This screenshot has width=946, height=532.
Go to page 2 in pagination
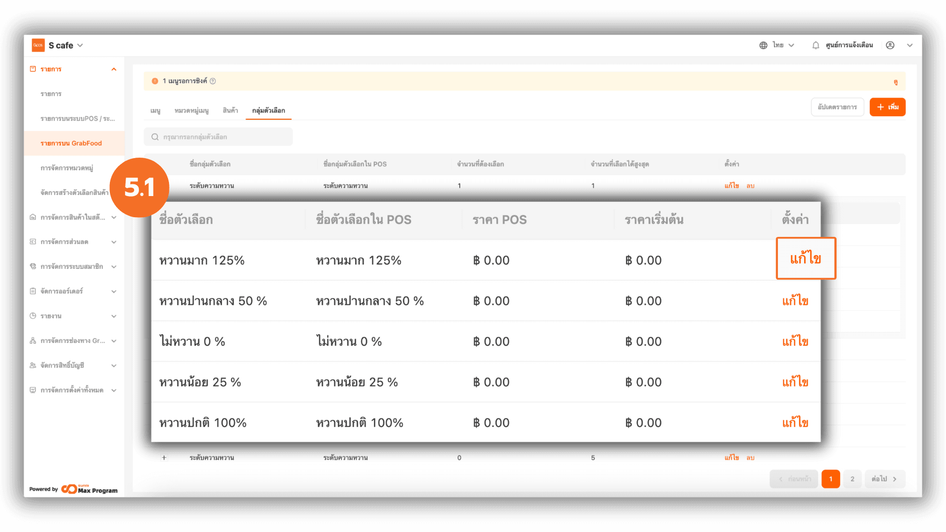[852, 479]
